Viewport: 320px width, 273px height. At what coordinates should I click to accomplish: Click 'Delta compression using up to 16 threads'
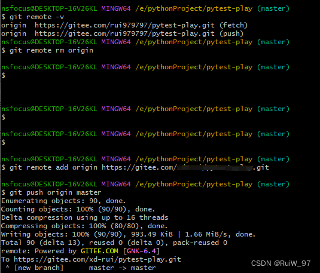(x=85, y=217)
